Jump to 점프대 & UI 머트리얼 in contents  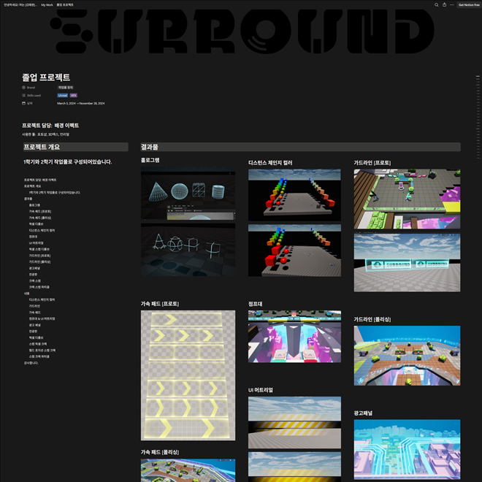click(42, 318)
